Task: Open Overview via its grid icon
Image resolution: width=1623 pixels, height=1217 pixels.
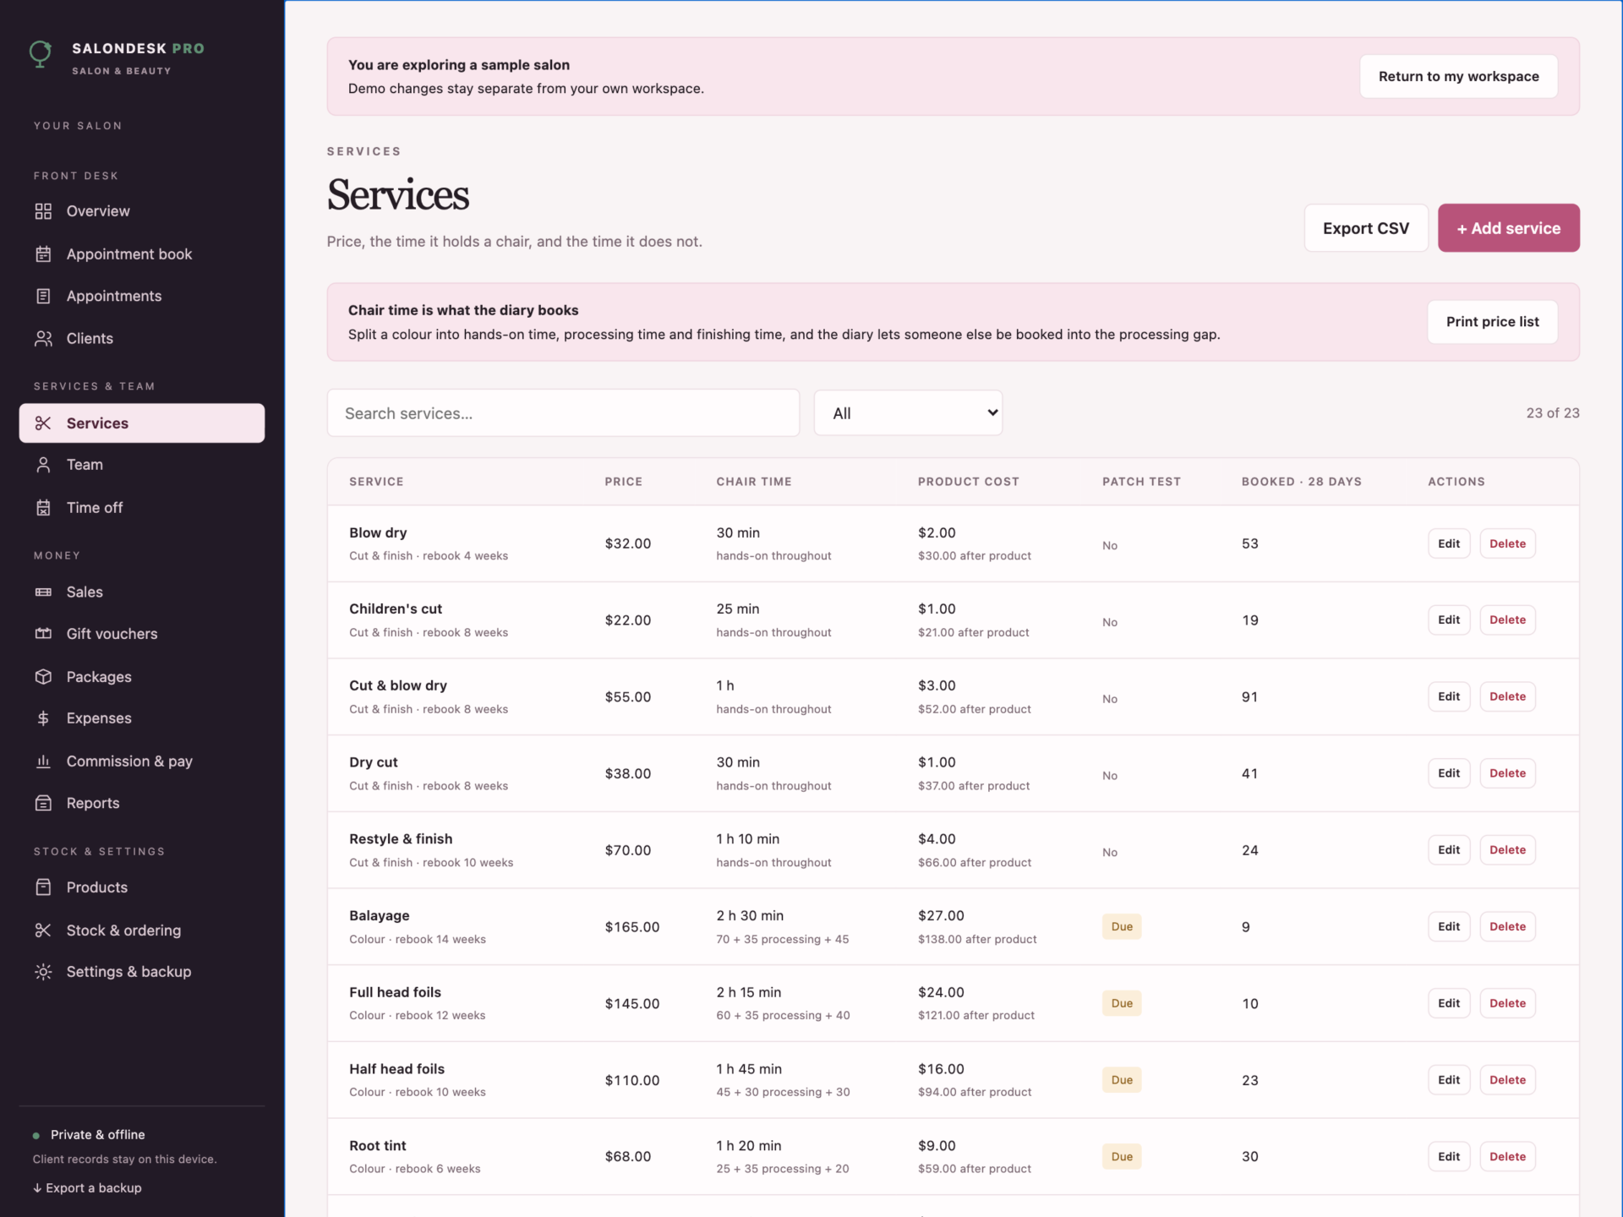Action: pyautogui.click(x=43, y=211)
